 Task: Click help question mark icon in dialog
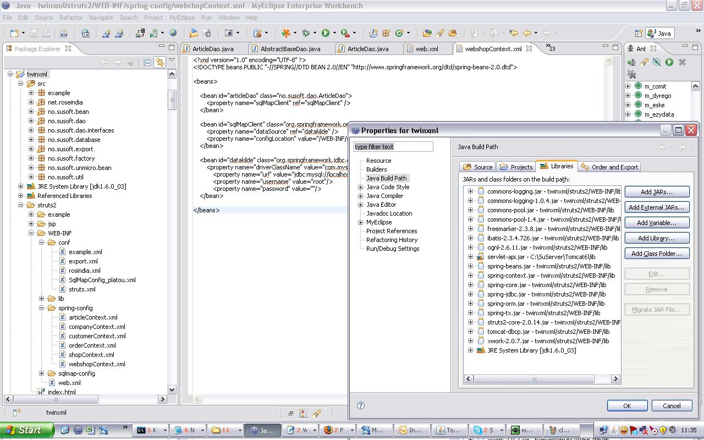pos(361,405)
